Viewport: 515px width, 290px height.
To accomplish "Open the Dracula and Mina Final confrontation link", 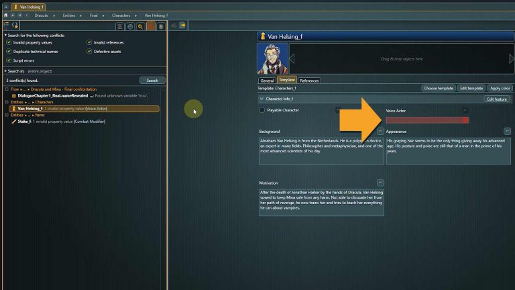I will [64, 89].
